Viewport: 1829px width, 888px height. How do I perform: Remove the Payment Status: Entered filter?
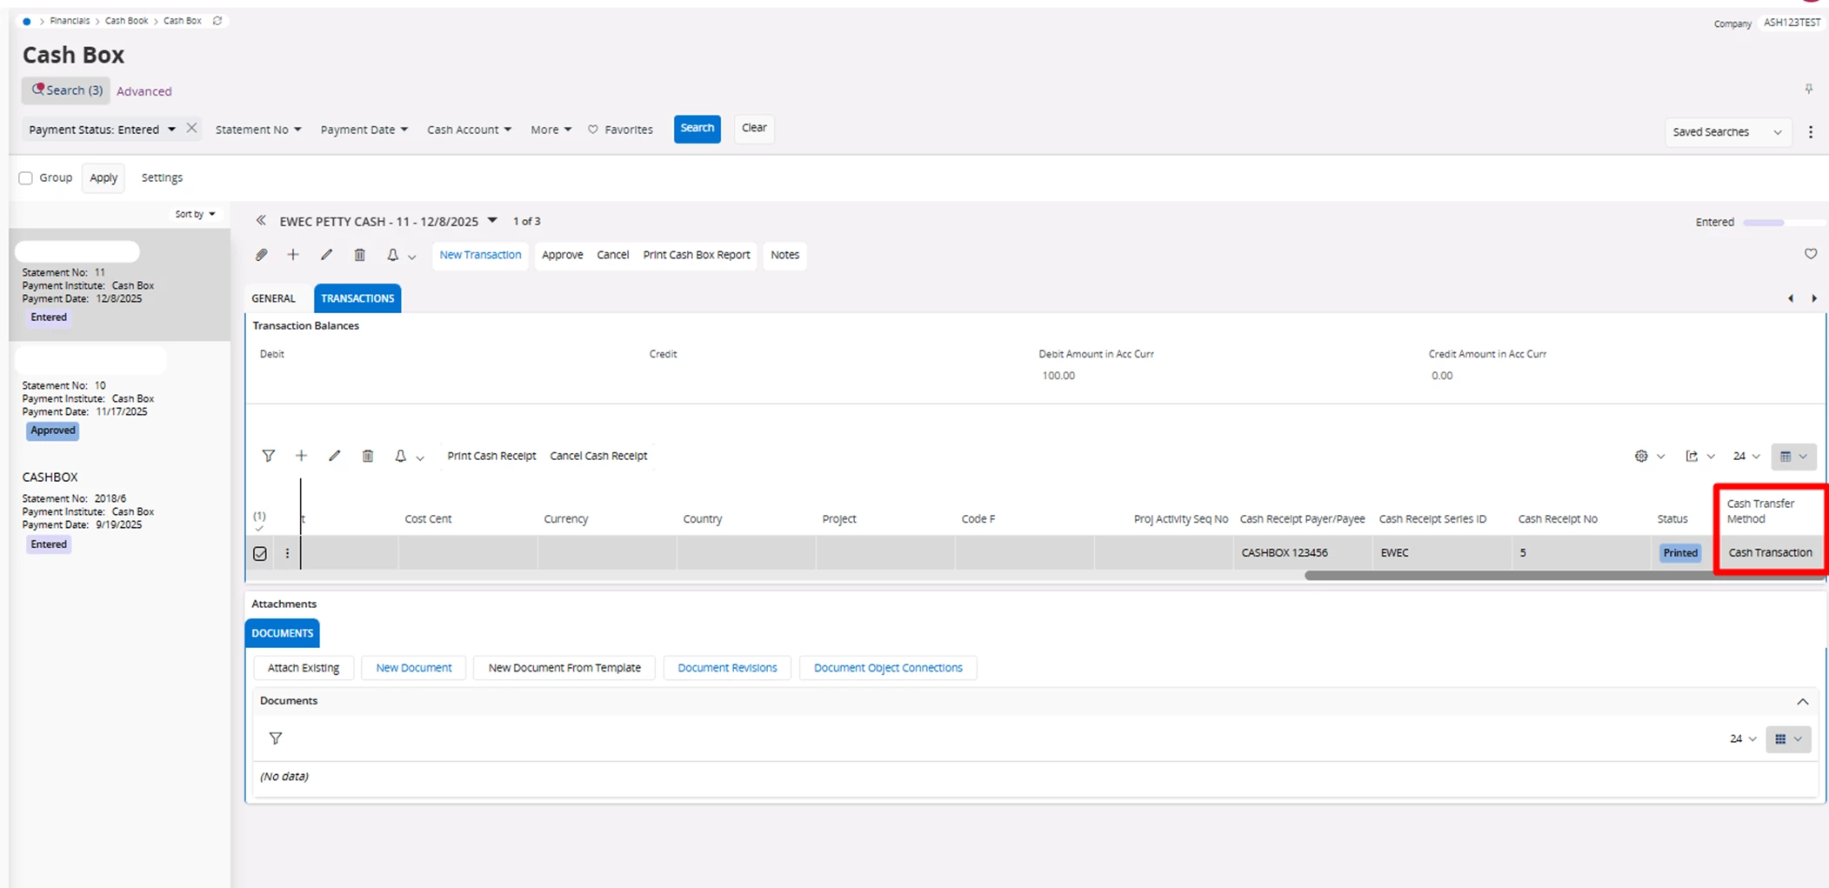coord(191,129)
